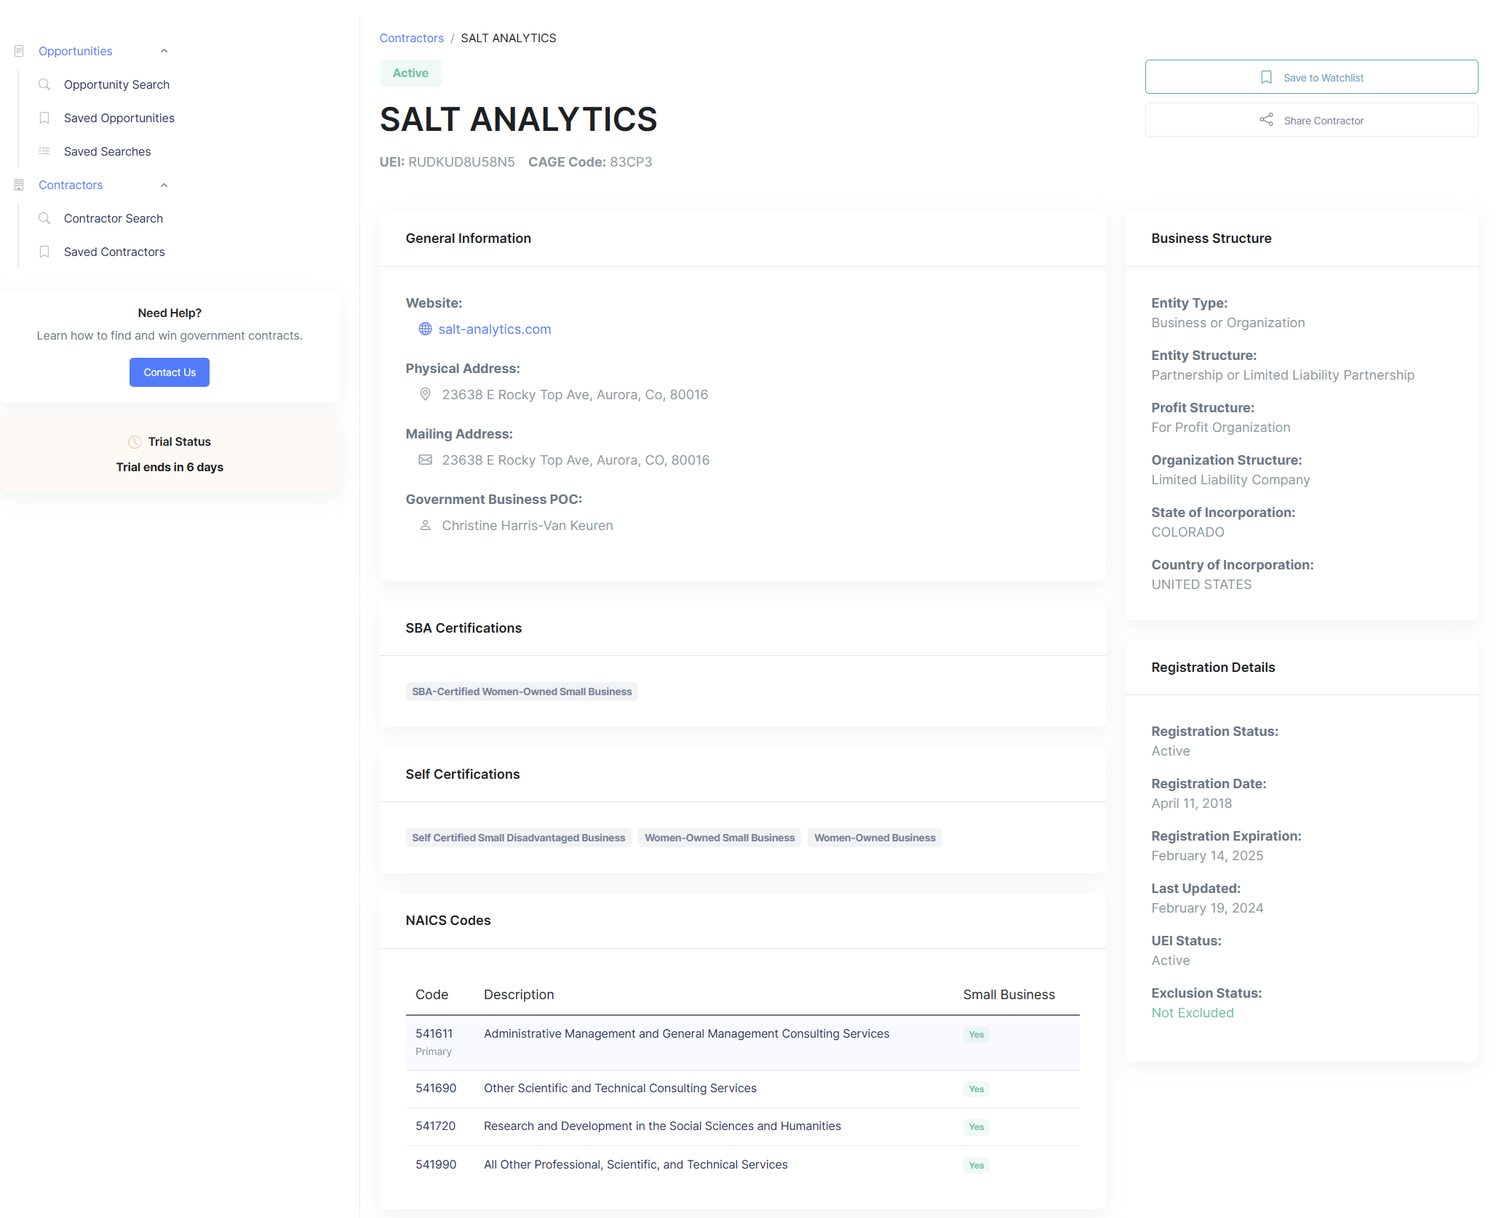Click the Last Updated date February 19, 2024
Viewport: 1496px width, 1218px height.
1207,908
